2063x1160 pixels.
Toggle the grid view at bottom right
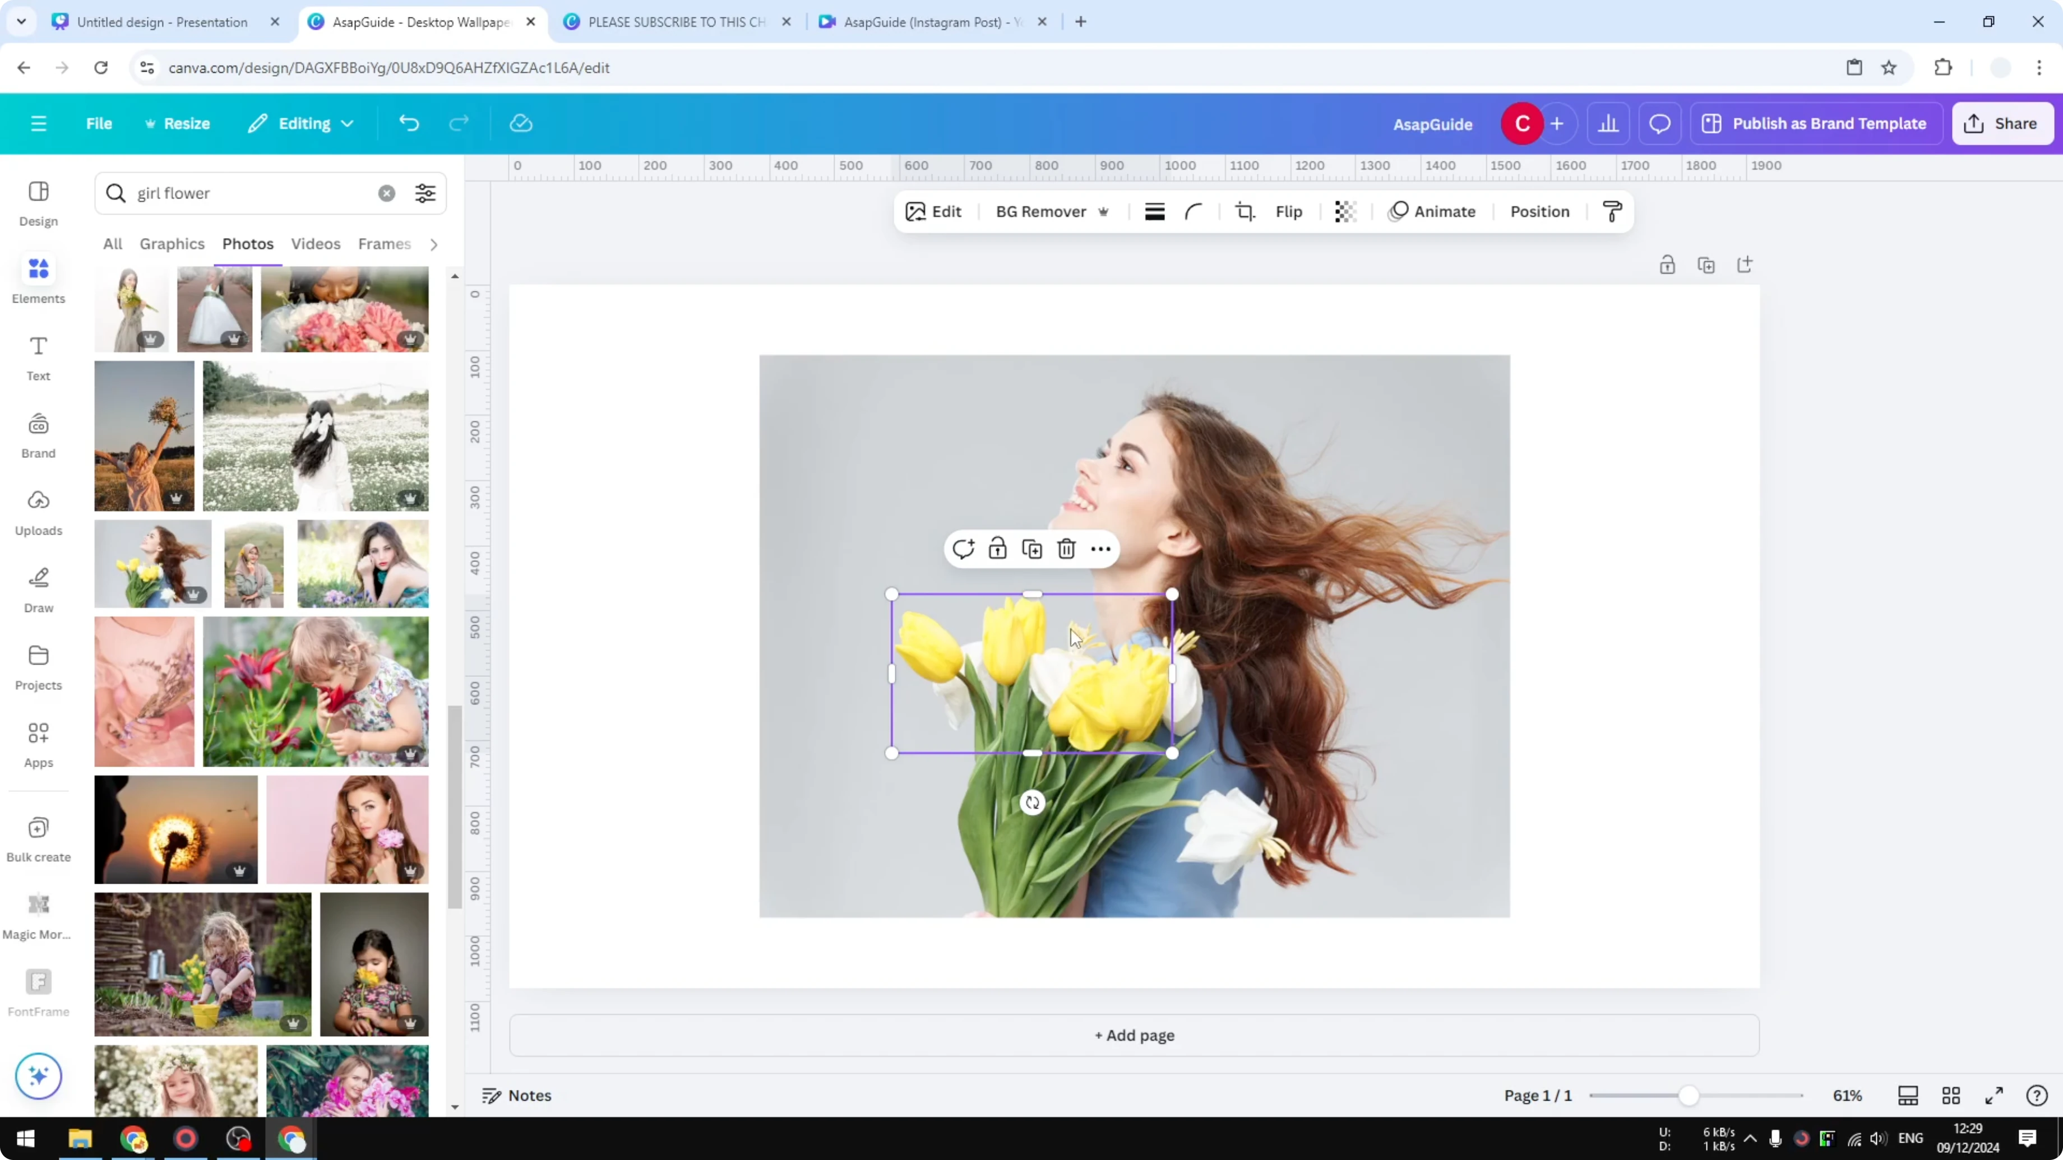point(1951,1096)
